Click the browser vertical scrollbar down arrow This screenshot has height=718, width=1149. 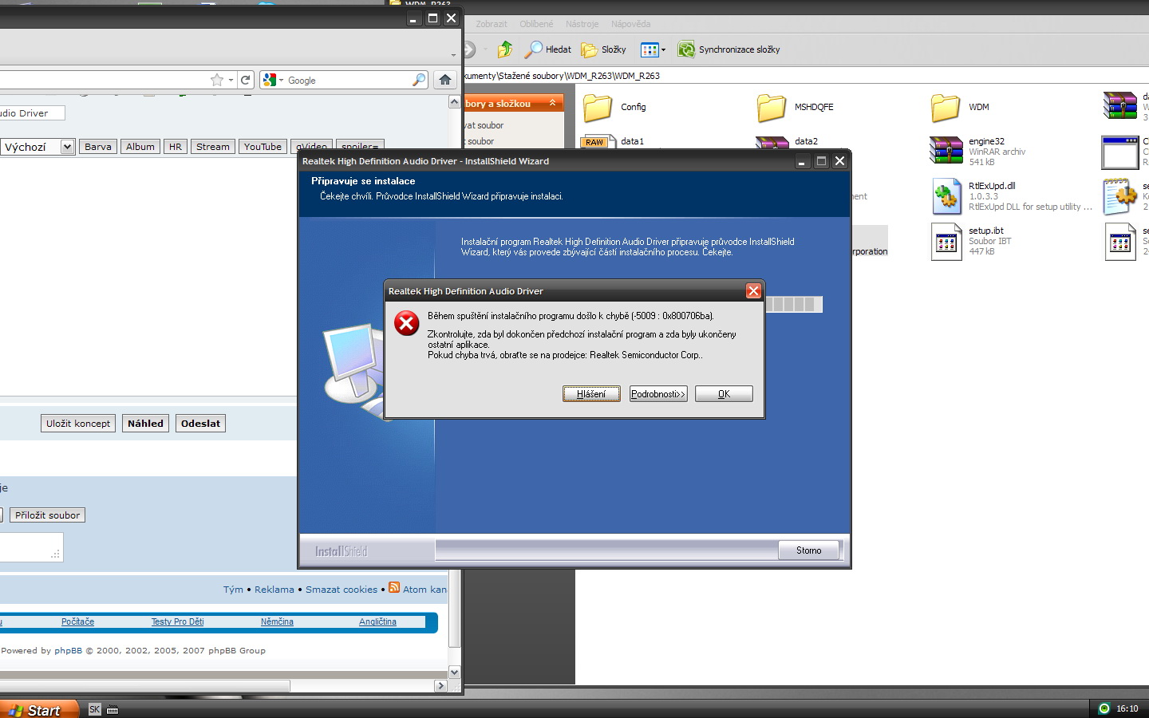[455, 673]
